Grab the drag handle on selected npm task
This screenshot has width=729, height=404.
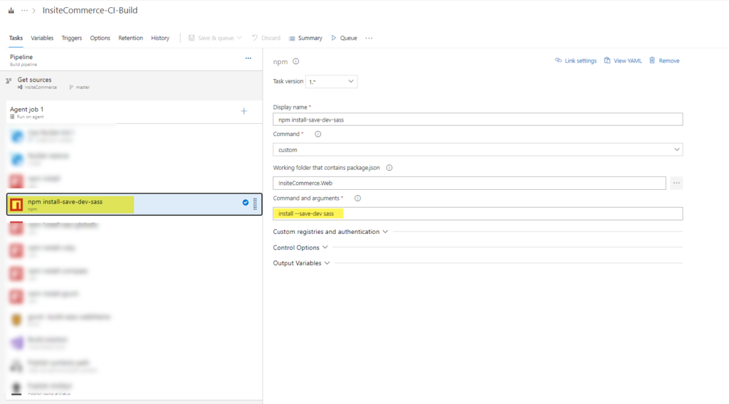[x=255, y=204]
